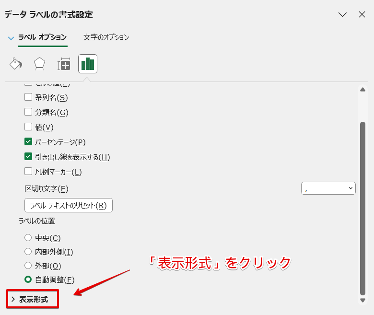Click scrollbar down arrow
The width and height of the screenshot is (374, 315).
point(362,300)
